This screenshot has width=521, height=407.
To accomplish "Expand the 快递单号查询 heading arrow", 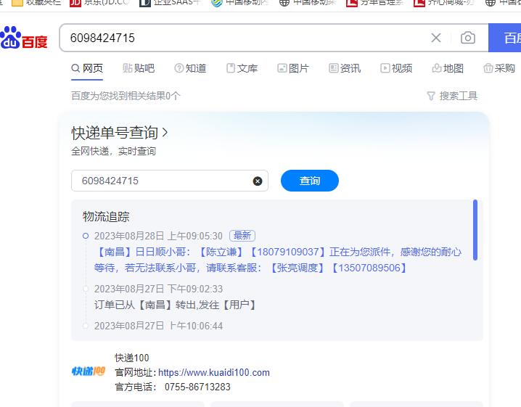I will 165,133.
